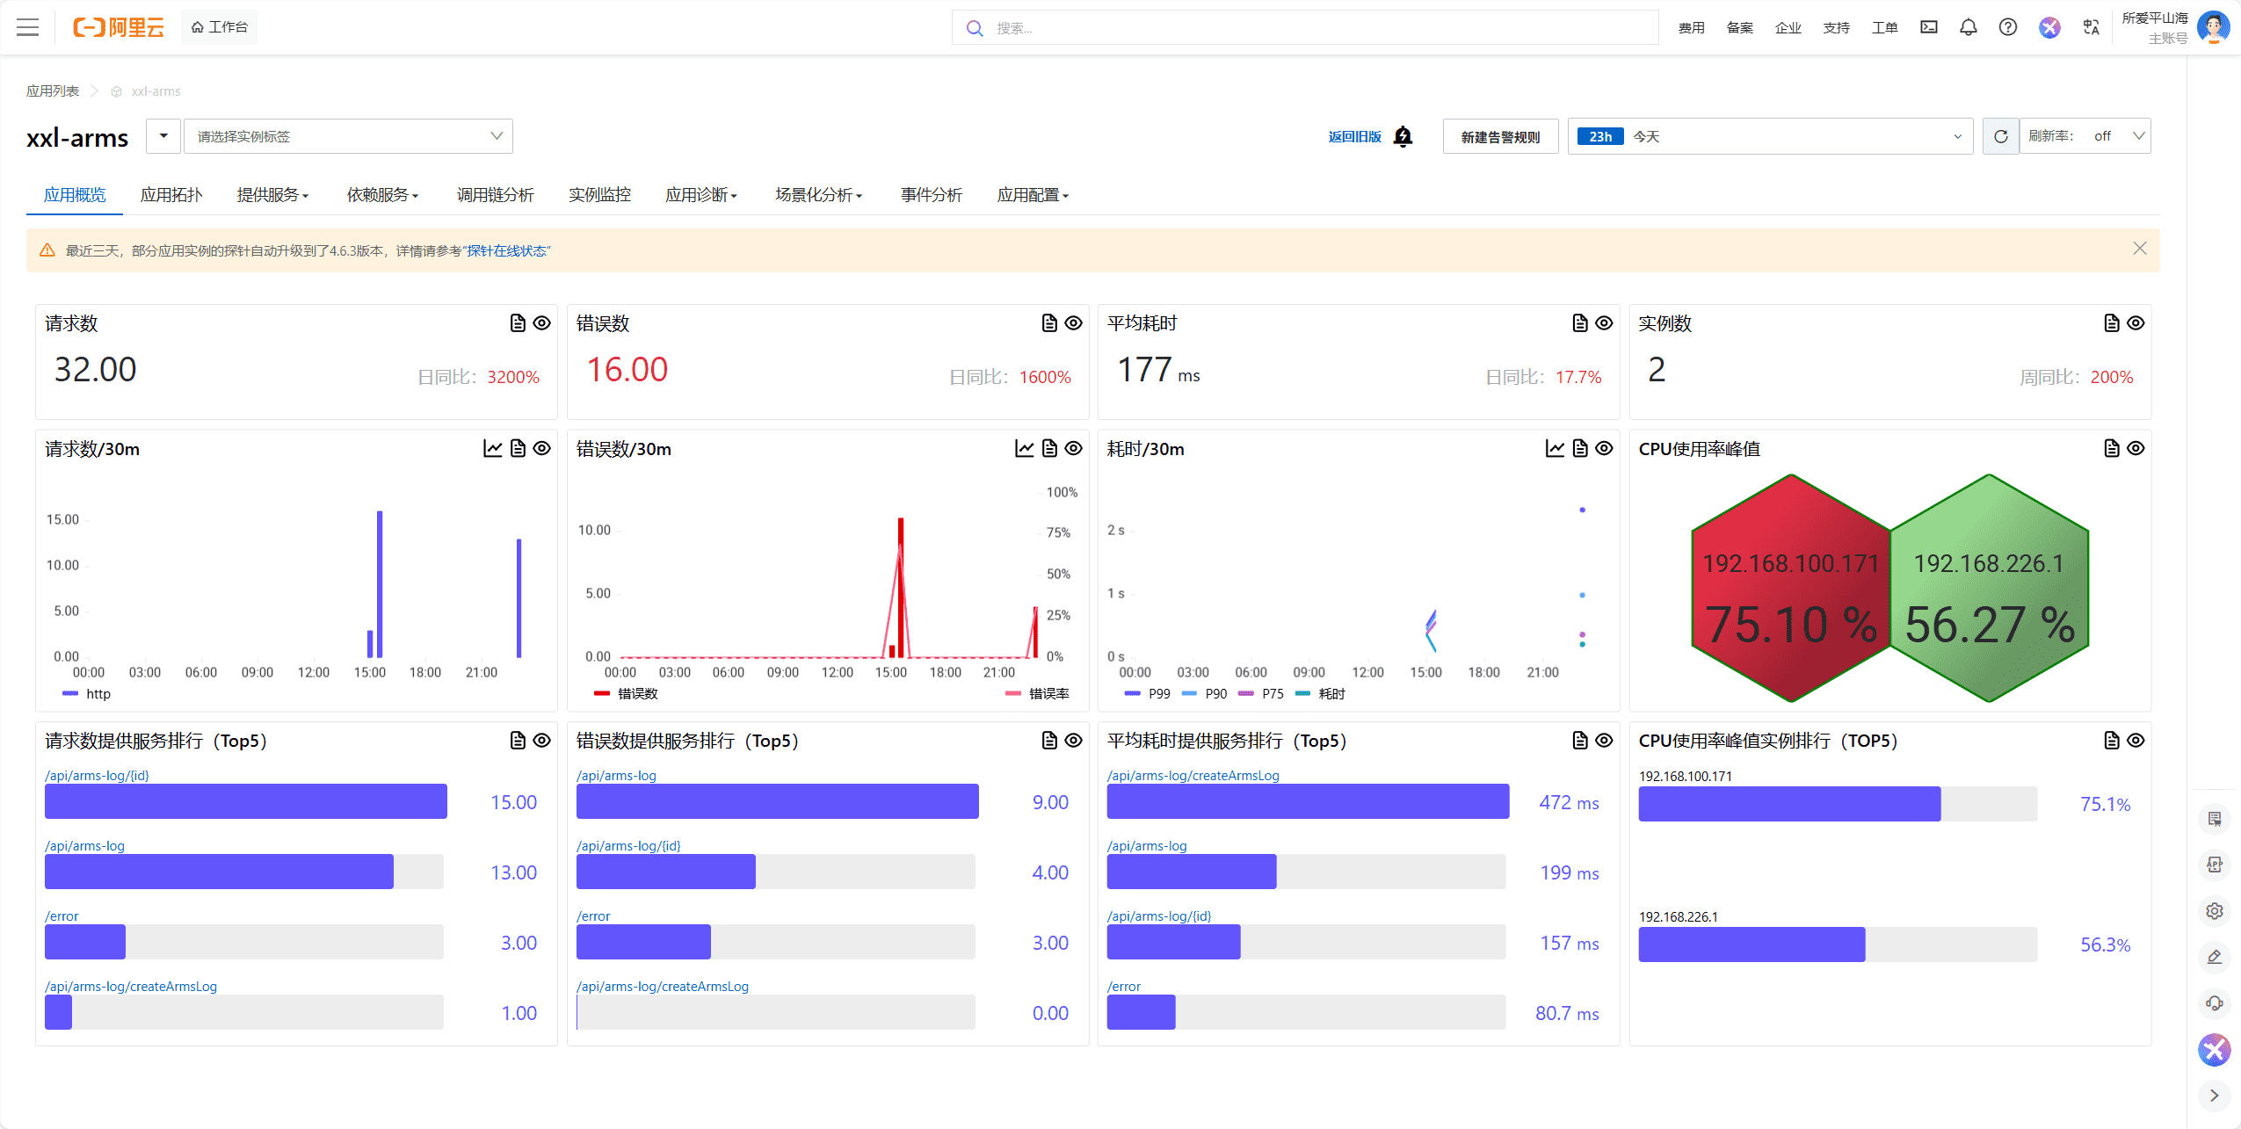2241x1129 pixels.
Task: Click the 返回旧版 link
Action: tap(1354, 137)
